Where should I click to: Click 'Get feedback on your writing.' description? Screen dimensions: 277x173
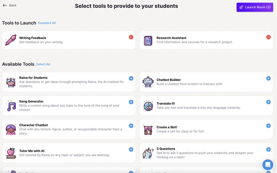41,42
